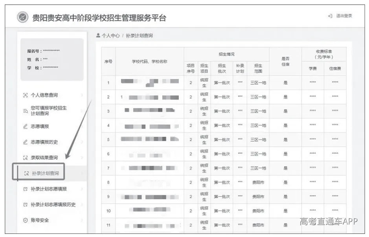The width and height of the screenshot is (369, 237).
Task: Click 退出登录 to log out
Action: tap(344, 16)
